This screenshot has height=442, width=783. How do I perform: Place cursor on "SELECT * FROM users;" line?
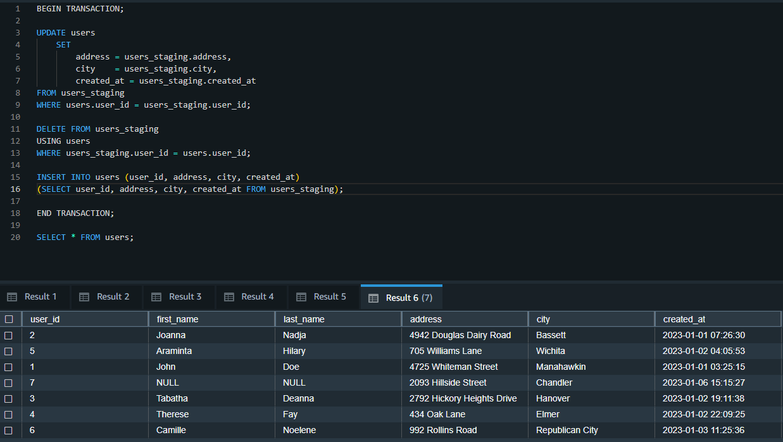[x=85, y=237]
